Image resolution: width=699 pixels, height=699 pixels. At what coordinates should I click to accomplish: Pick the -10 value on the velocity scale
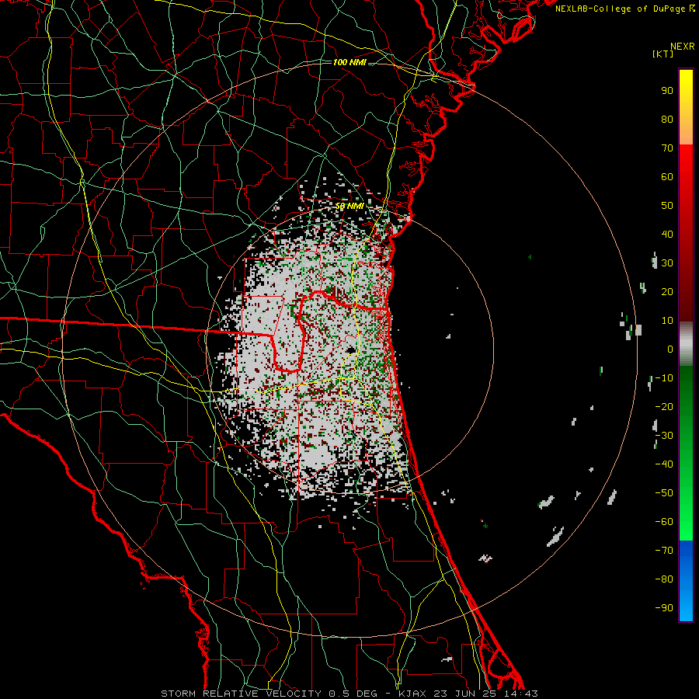[x=664, y=378]
